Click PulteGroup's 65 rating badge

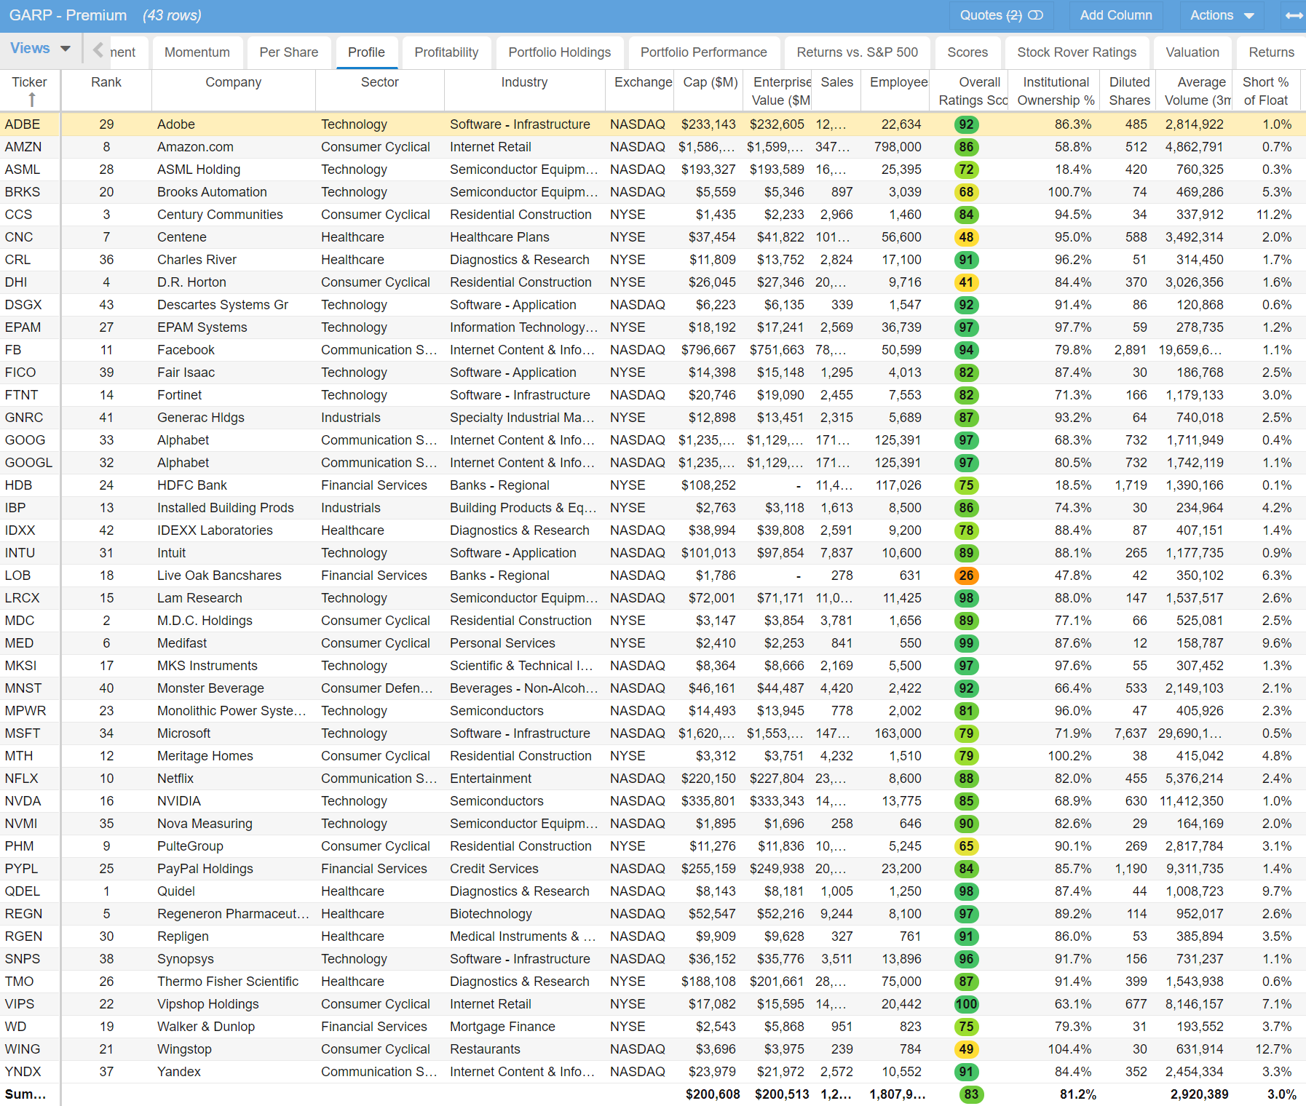(966, 846)
